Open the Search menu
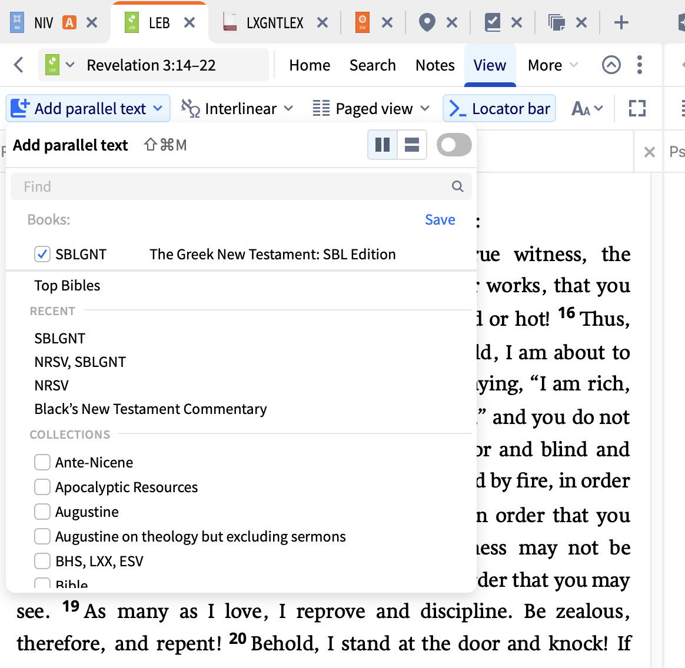The height and width of the screenshot is (668, 685). point(373,65)
